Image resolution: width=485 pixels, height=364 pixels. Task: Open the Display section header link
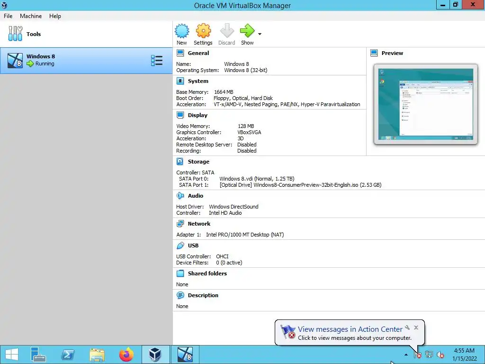pos(198,115)
